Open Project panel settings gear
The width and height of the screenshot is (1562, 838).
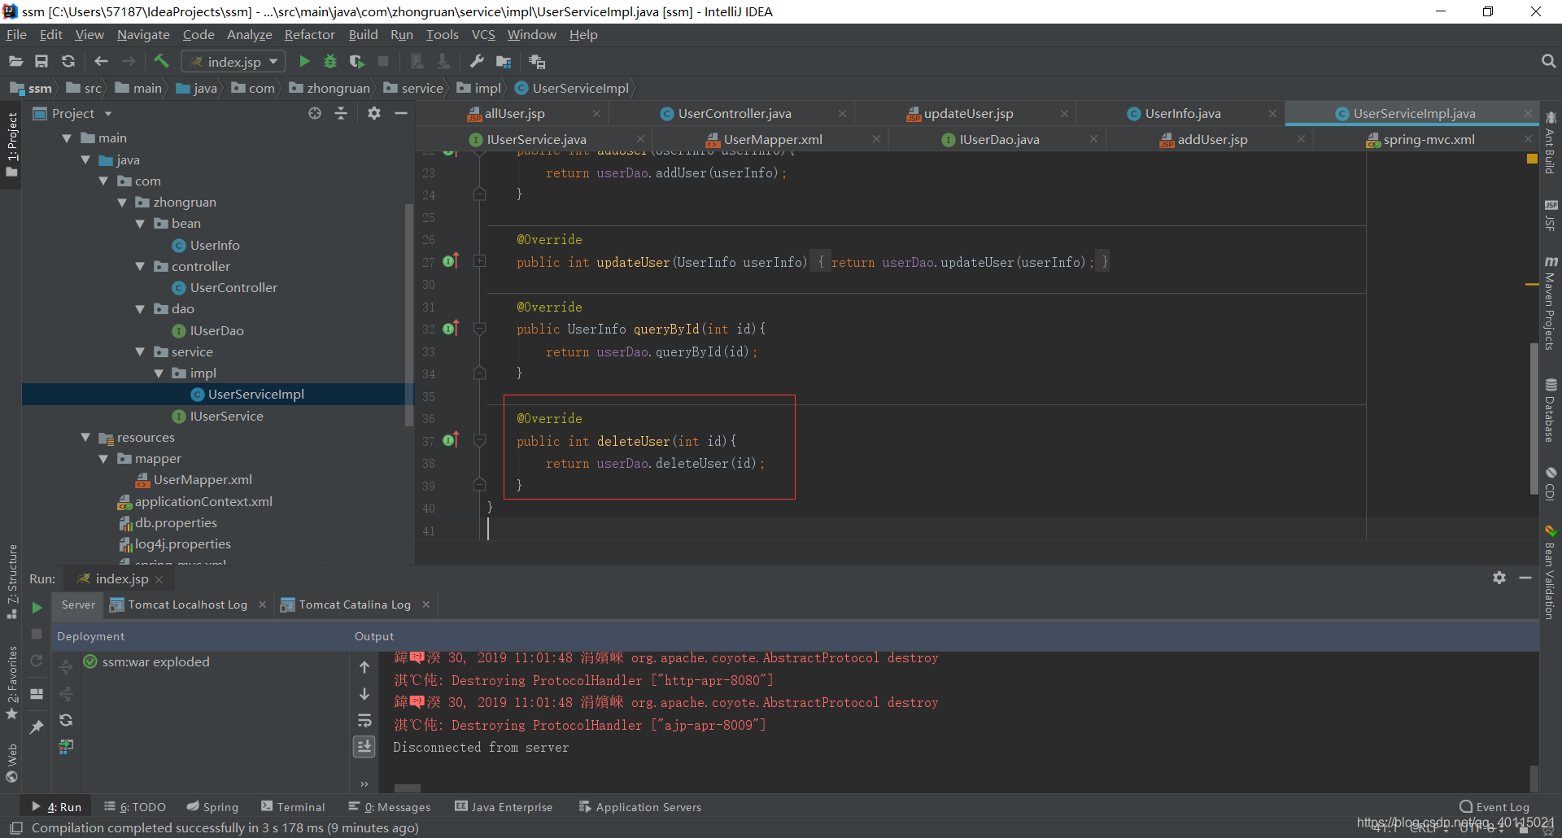pos(373,113)
